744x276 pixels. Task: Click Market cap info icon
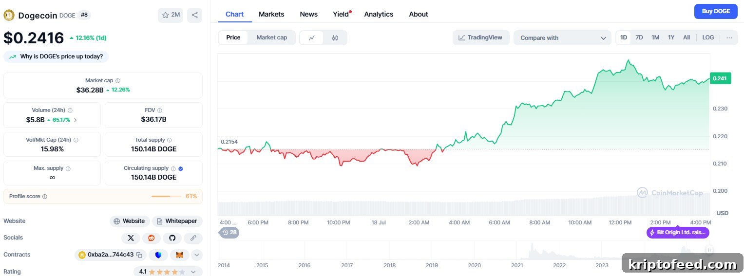[118, 81]
